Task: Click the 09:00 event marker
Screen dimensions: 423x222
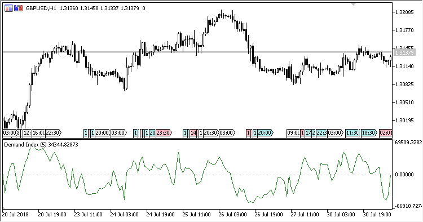Action: coord(293,133)
